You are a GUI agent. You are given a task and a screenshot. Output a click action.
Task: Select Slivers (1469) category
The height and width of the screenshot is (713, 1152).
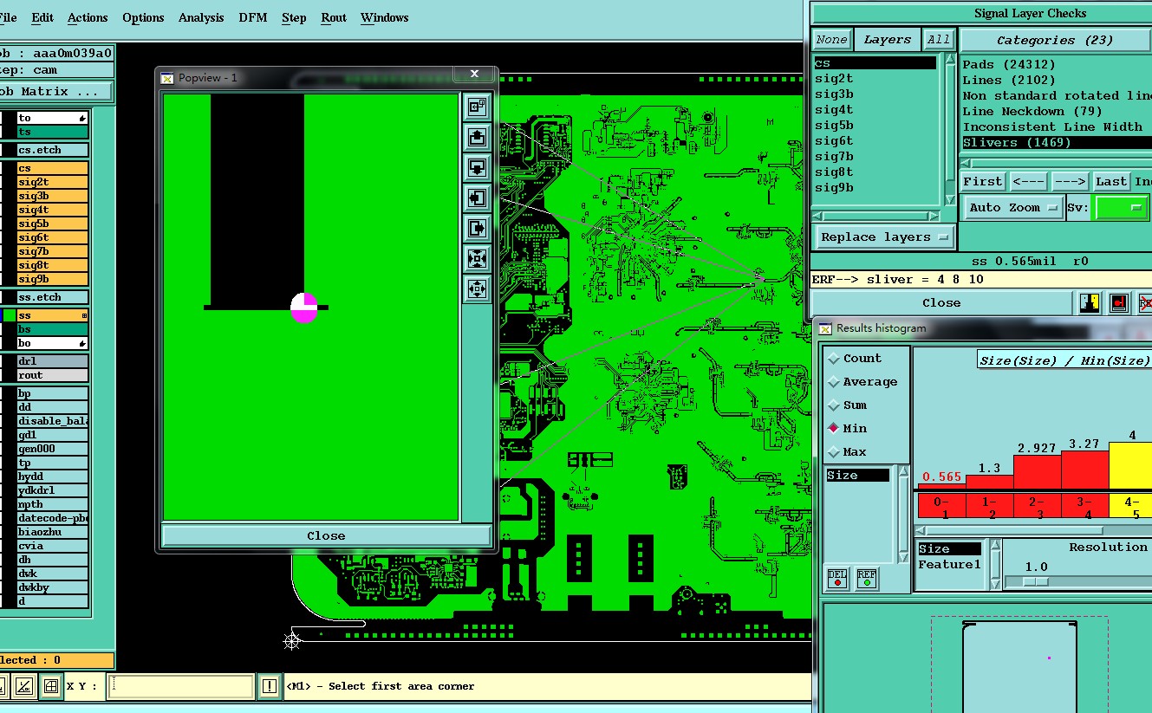point(1057,143)
